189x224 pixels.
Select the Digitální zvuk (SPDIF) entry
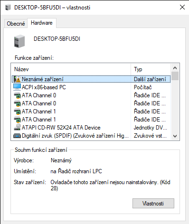click(75, 136)
